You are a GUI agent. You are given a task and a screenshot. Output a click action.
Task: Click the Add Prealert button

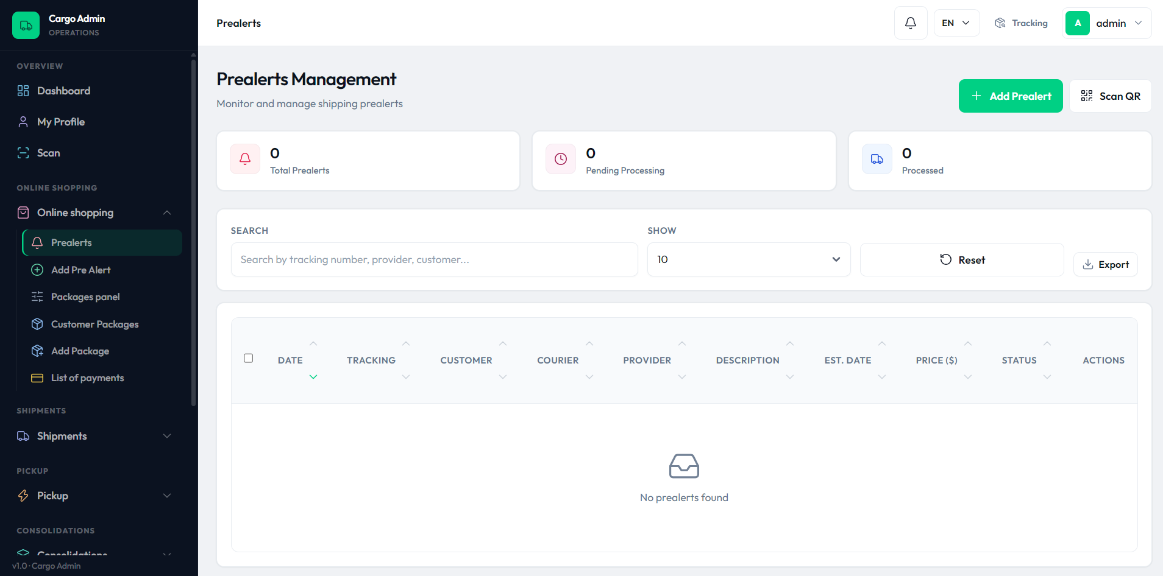[x=1011, y=96]
